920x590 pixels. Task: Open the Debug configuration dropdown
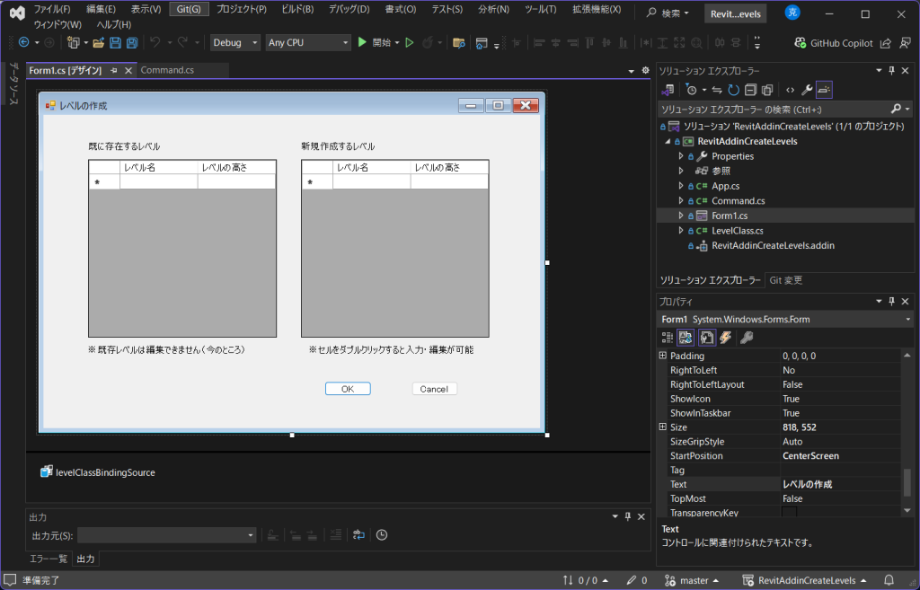click(x=235, y=42)
